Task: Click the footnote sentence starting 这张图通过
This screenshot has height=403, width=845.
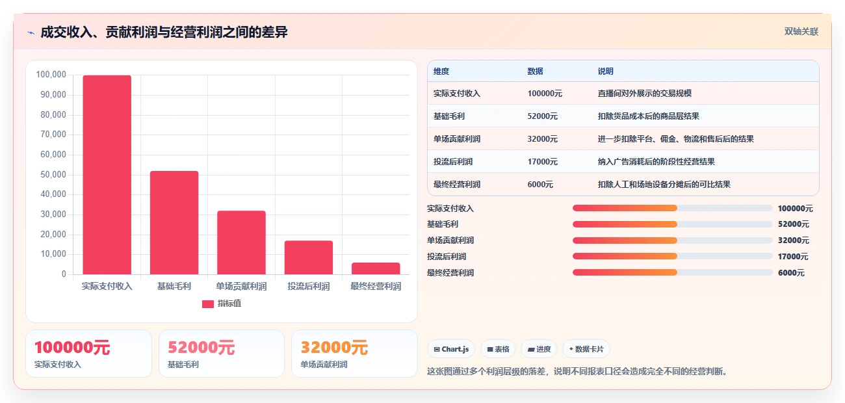Action: [577, 372]
